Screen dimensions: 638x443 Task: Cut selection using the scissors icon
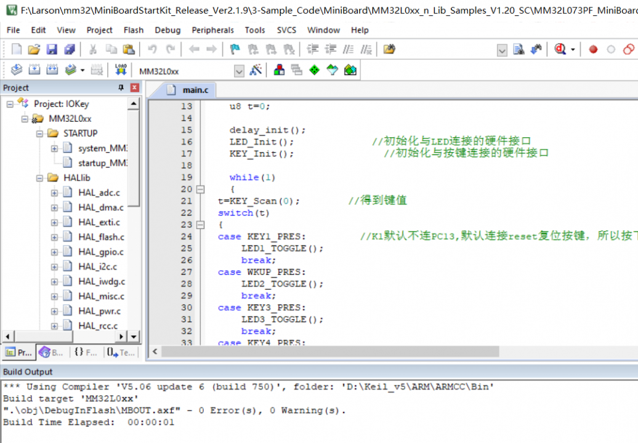(93, 49)
